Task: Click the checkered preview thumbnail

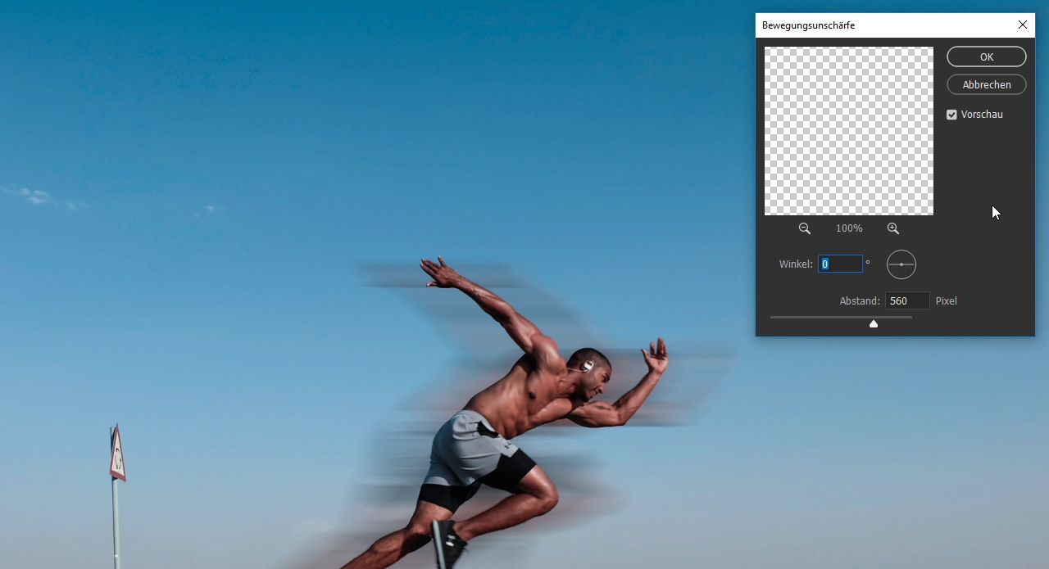Action: pos(849,131)
